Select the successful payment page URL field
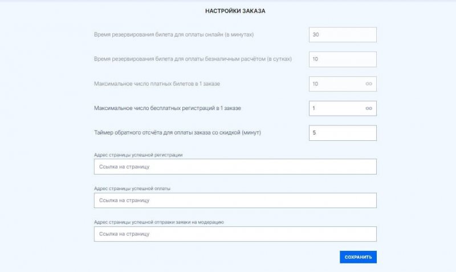This screenshot has height=272, width=456. [235, 200]
